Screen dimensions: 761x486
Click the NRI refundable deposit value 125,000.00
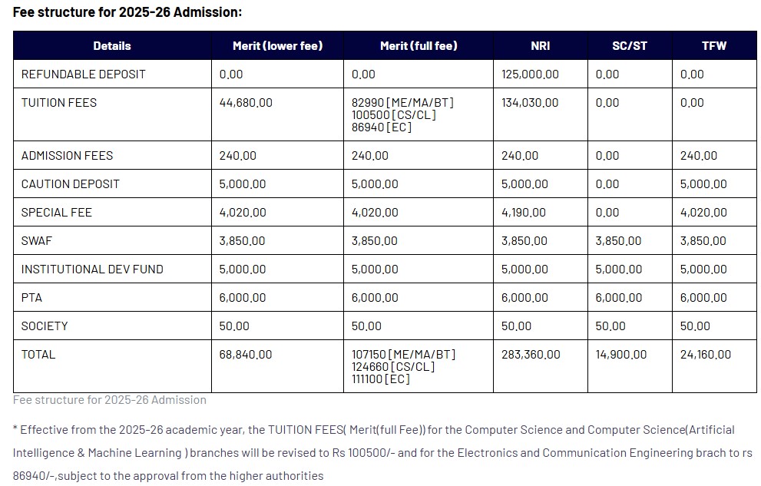tap(530, 74)
